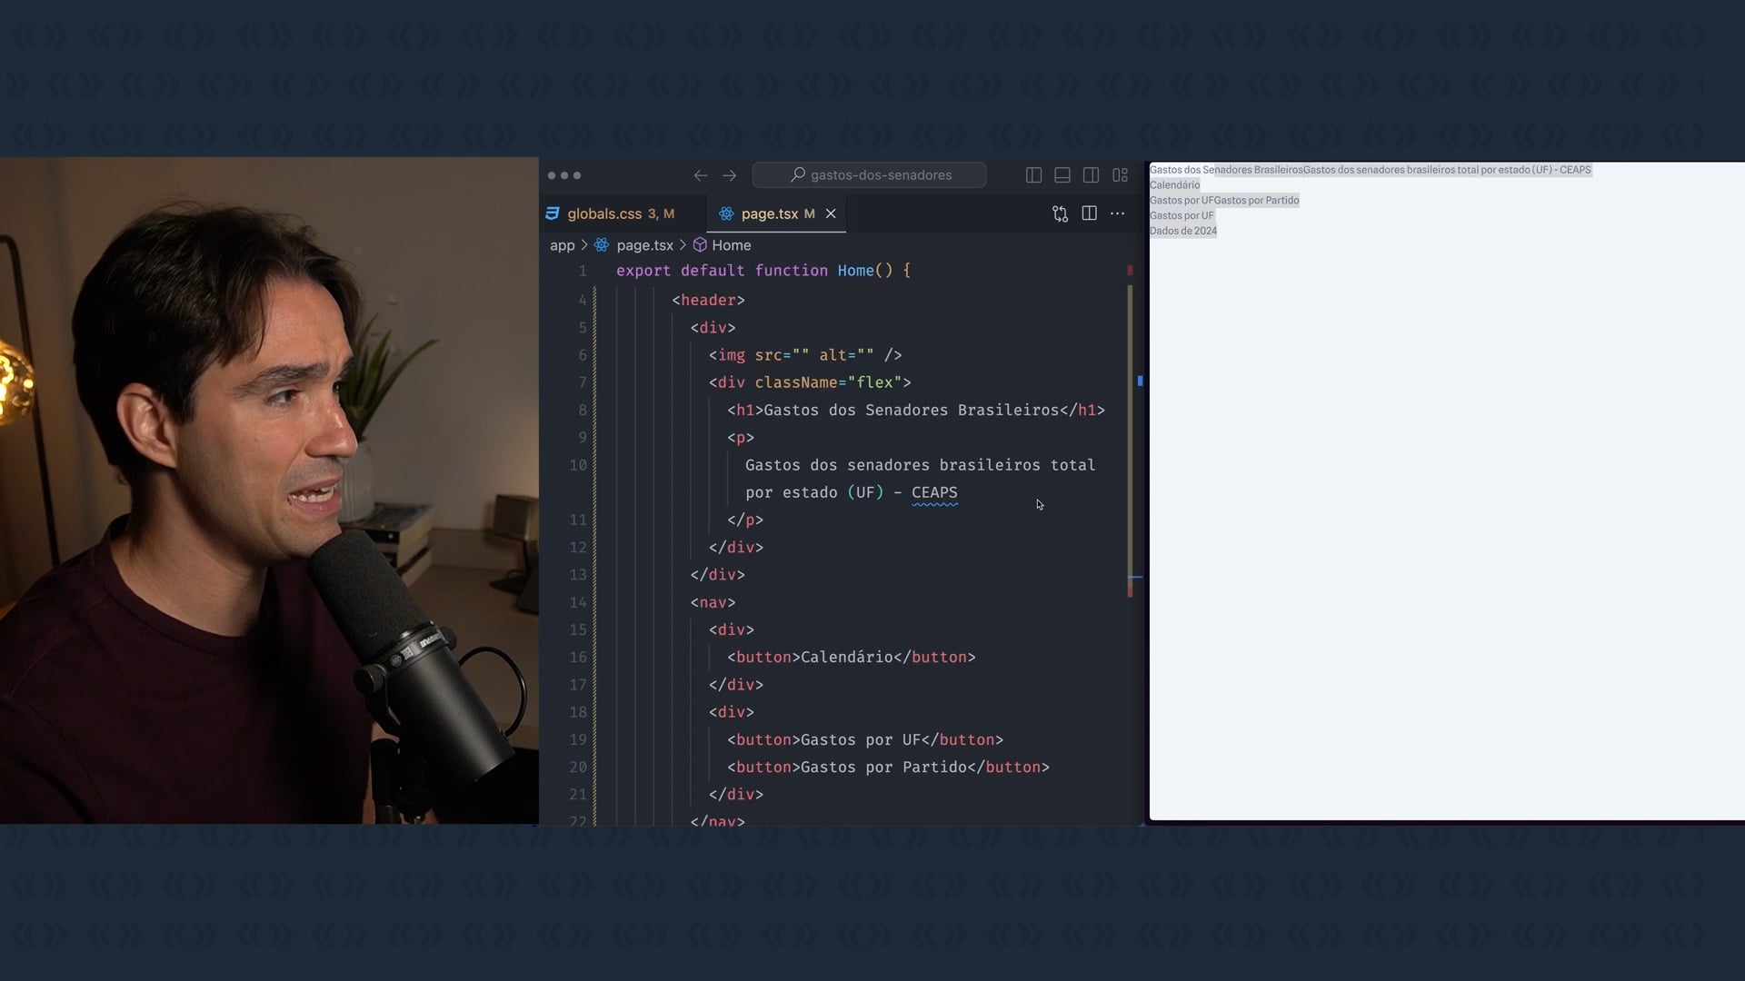Open changes (compare) icon in editor toolbar
Image resolution: width=1745 pixels, height=981 pixels.
pyautogui.click(x=1060, y=213)
